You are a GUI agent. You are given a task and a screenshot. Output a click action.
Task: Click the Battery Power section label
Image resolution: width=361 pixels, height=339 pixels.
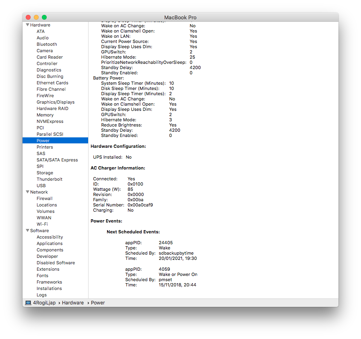[x=108, y=78]
